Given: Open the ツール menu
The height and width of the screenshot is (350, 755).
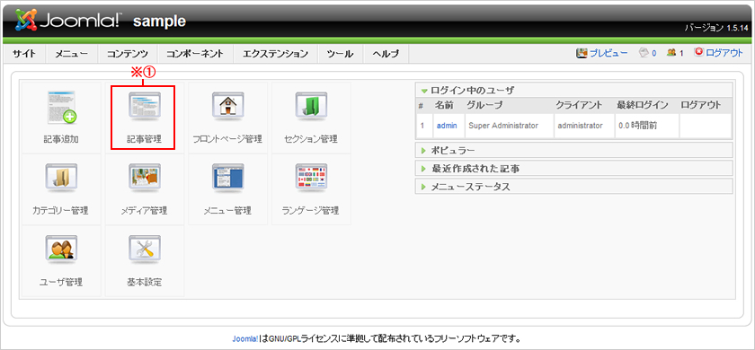Looking at the screenshot, I should (340, 54).
